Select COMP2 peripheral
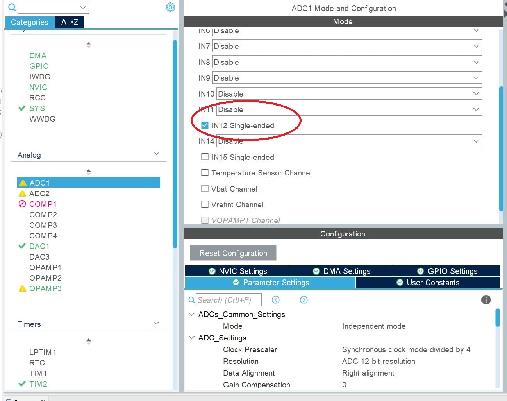Viewport: 507px width, 401px height. [43, 215]
